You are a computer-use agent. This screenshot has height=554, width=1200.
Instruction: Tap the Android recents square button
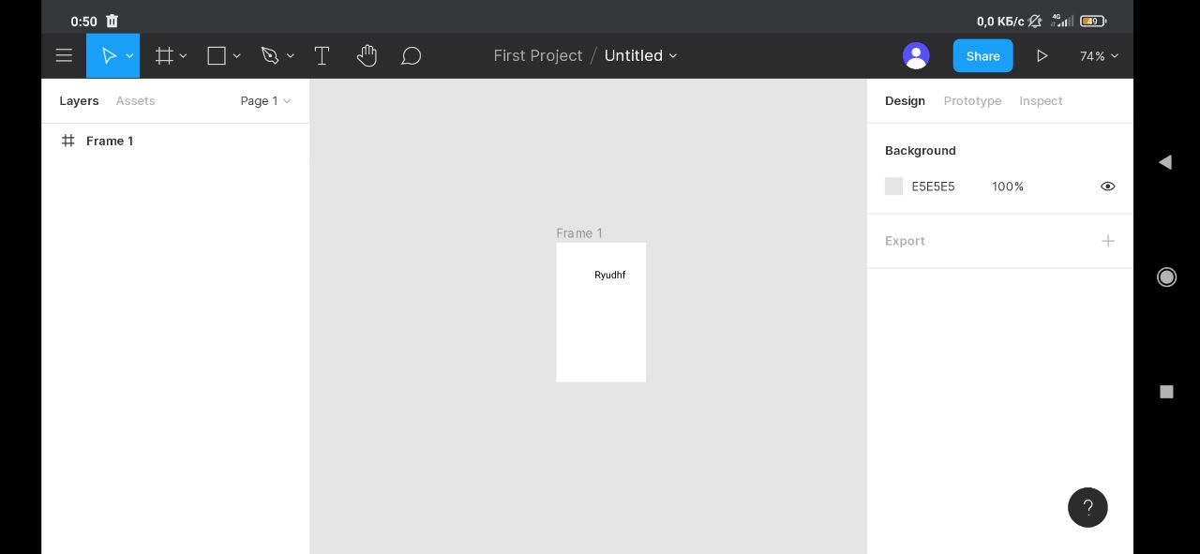pyautogui.click(x=1166, y=392)
